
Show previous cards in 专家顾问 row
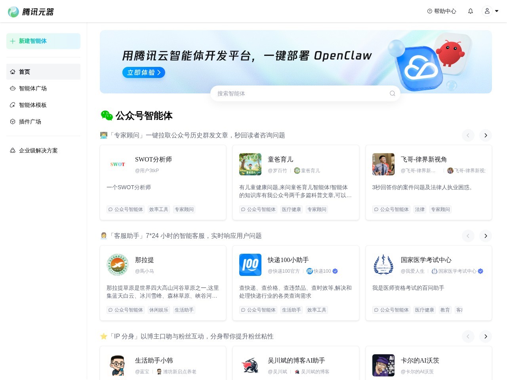pos(468,135)
